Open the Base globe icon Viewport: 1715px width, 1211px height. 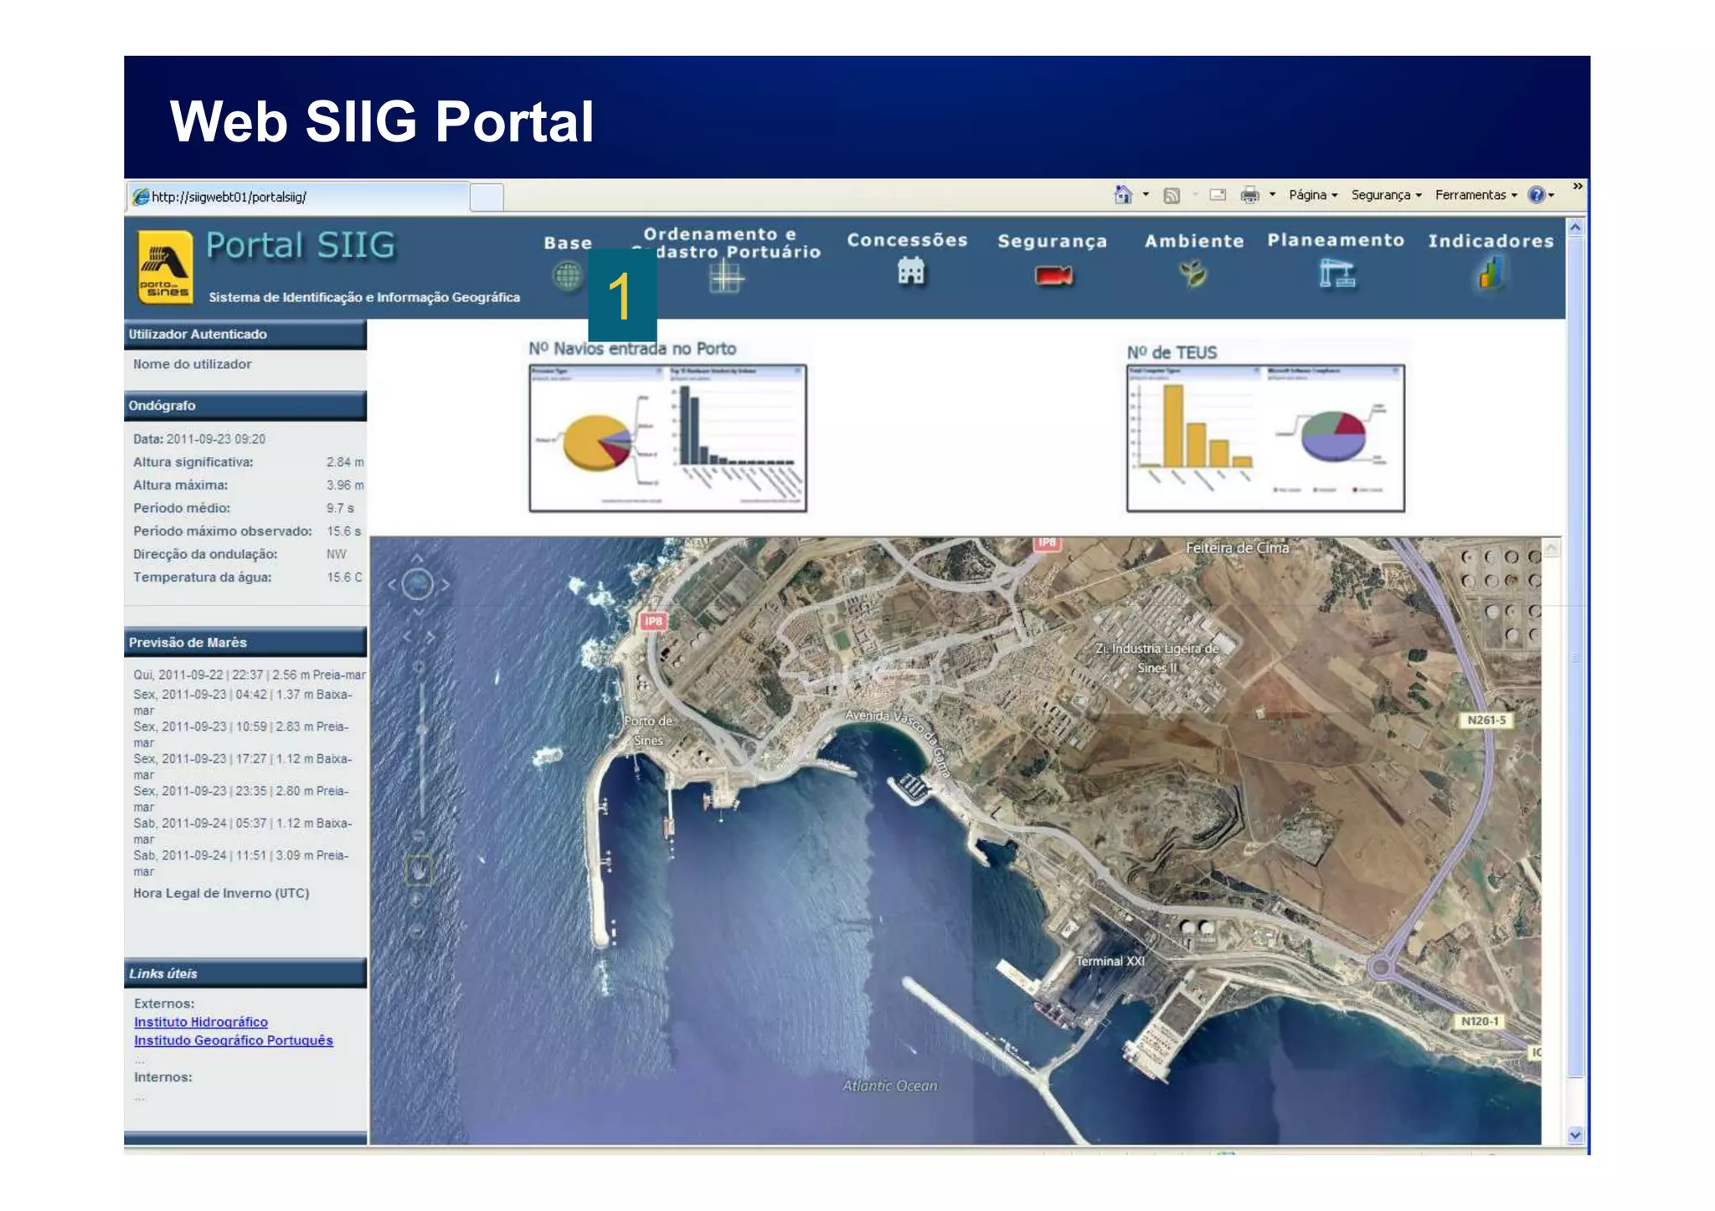tap(568, 275)
